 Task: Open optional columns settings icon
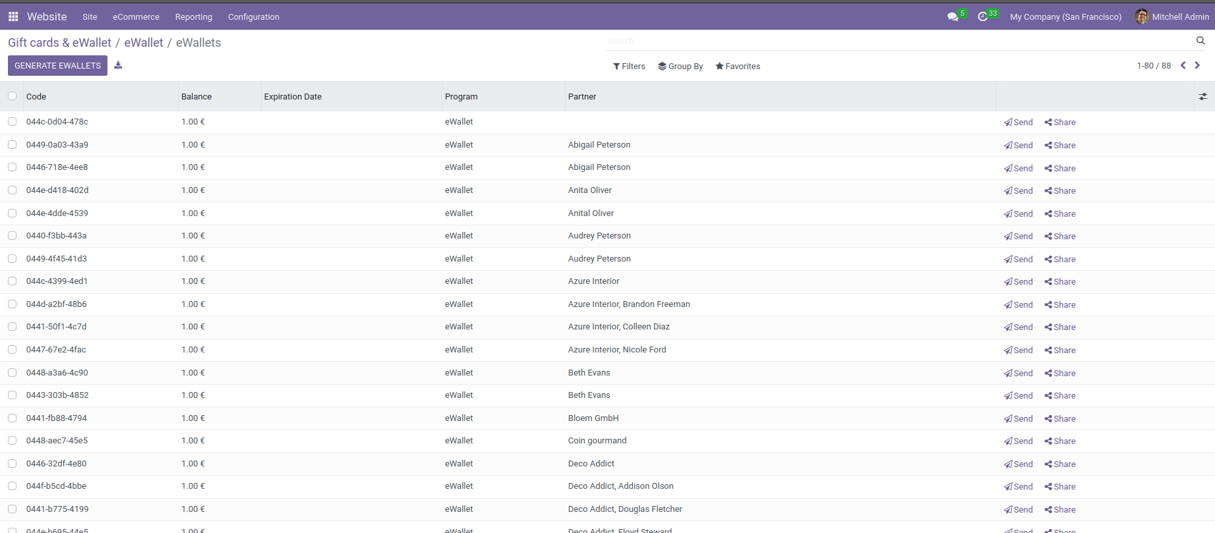click(1203, 96)
